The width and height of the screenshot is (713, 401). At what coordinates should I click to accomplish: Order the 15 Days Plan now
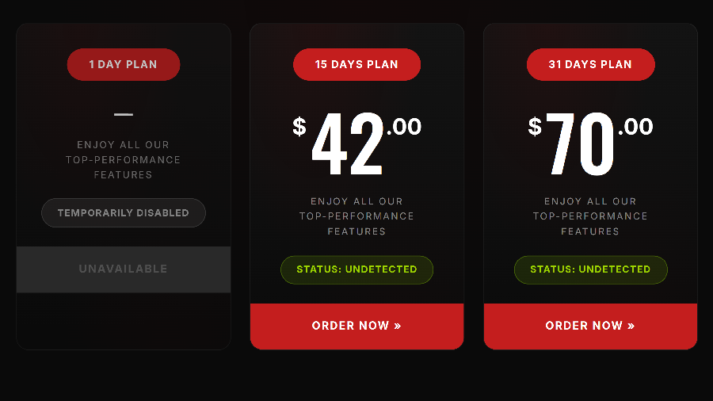click(x=356, y=326)
